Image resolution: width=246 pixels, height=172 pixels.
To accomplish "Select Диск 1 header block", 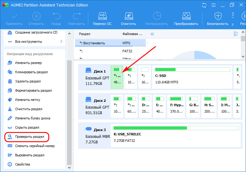I will (x=95, y=77).
